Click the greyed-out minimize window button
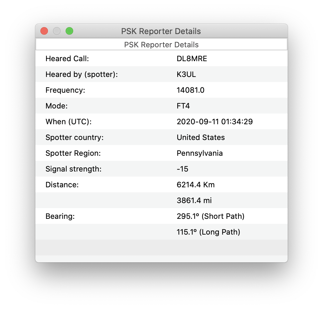 tap(57, 31)
